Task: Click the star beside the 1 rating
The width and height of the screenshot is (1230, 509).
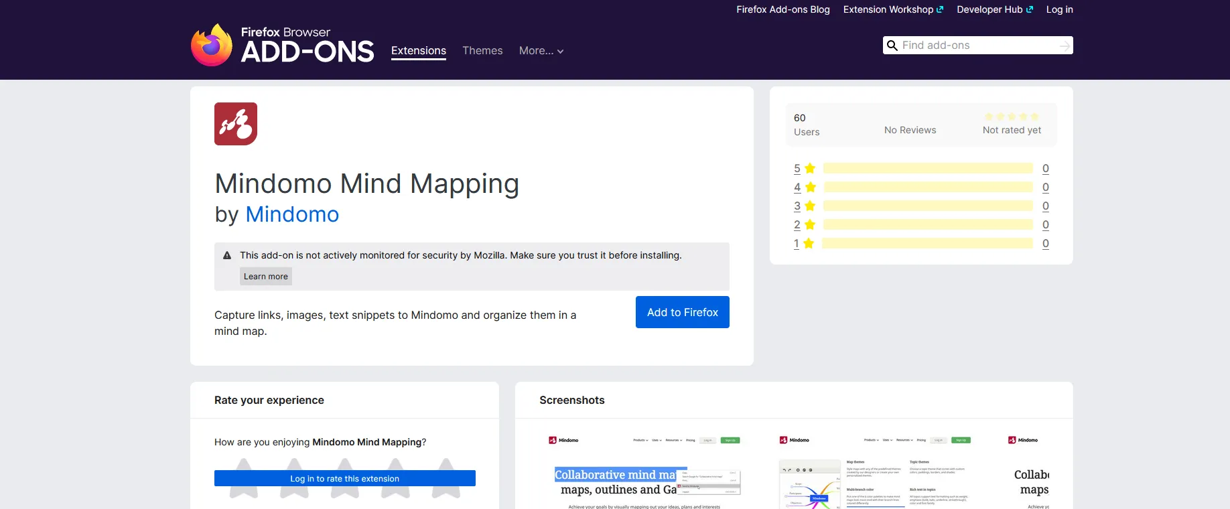Action: click(x=809, y=243)
